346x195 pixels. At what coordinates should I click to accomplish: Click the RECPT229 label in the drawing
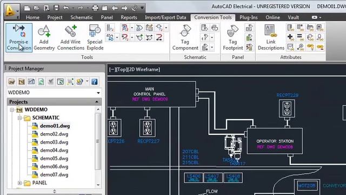pos(287,95)
